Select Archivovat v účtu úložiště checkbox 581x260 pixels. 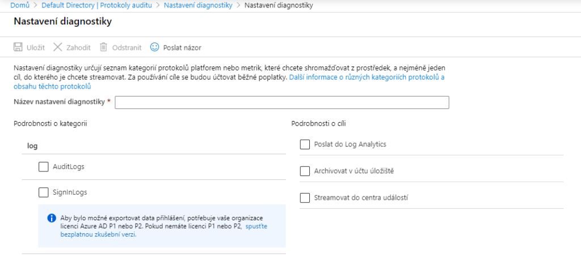(305, 171)
